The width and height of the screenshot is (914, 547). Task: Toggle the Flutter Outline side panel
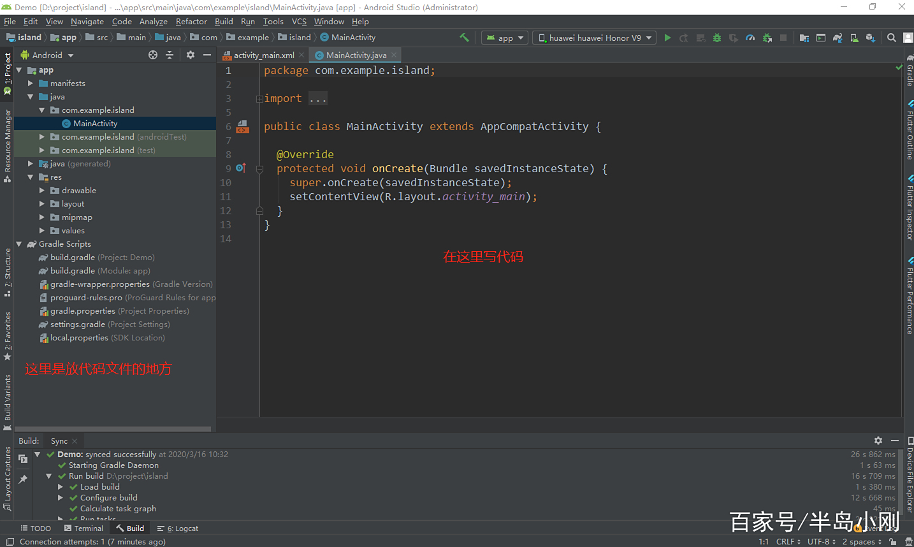coord(910,130)
